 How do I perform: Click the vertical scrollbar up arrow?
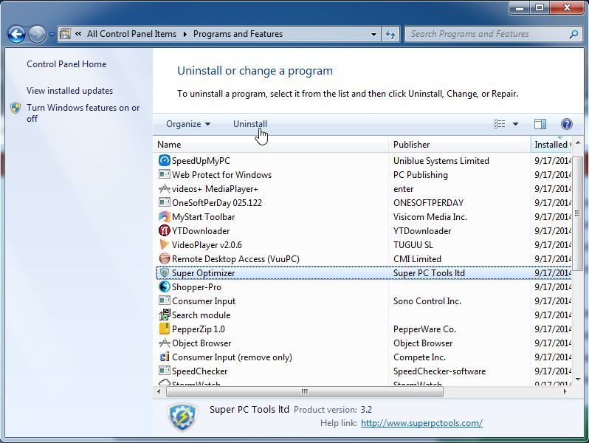[578, 143]
